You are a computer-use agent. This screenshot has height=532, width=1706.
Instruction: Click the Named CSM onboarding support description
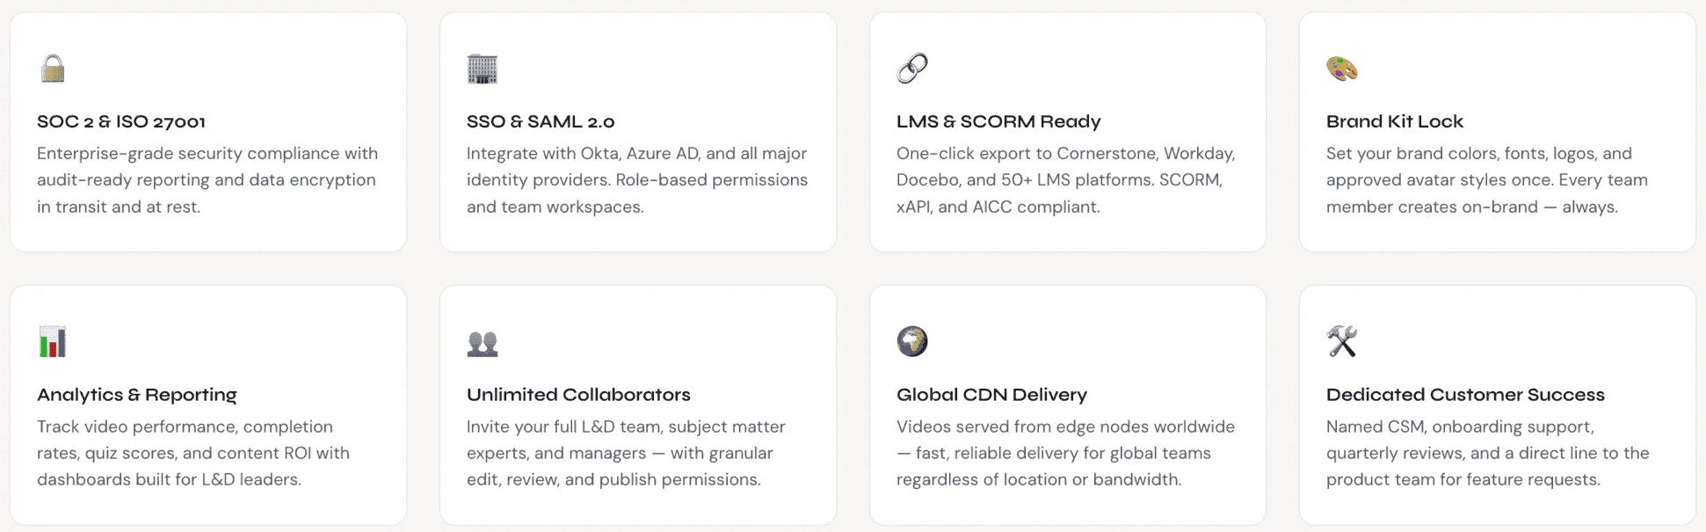[1487, 453]
